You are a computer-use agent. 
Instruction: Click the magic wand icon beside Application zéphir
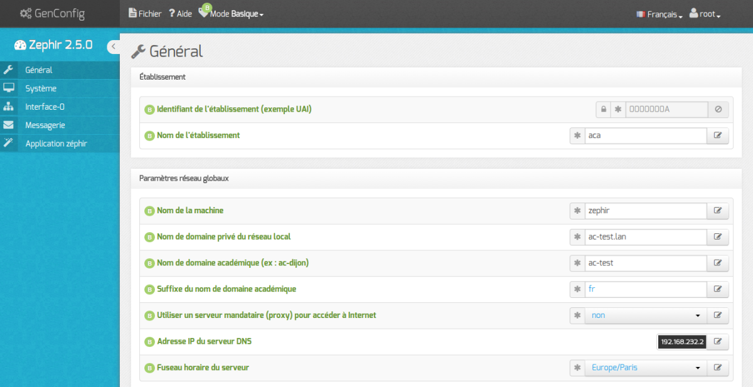(8, 143)
